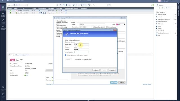Switch to the Summary tab

pyautogui.click(x=12, y=55)
